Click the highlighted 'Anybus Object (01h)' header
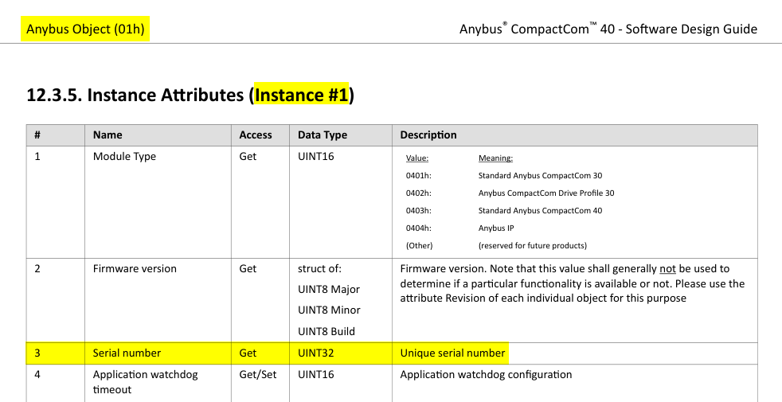Image resolution: width=782 pixels, height=402 pixels. tap(85, 29)
